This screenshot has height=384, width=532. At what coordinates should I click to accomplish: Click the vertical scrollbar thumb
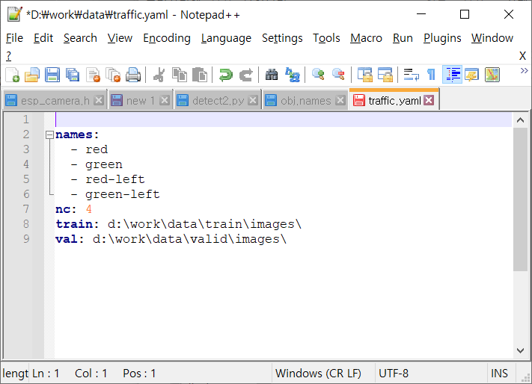pyautogui.click(x=520, y=199)
